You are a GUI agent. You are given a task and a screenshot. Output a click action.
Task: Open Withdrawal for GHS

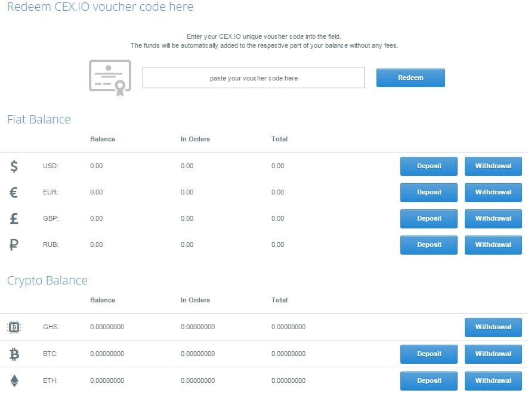(493, 327)
